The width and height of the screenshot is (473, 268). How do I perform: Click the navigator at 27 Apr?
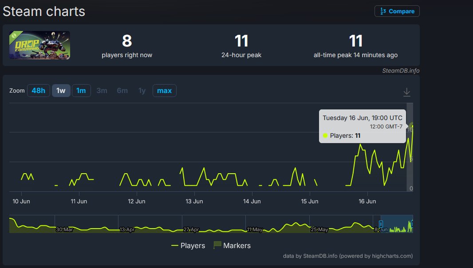pyautogui.click(x=191, y=229)
